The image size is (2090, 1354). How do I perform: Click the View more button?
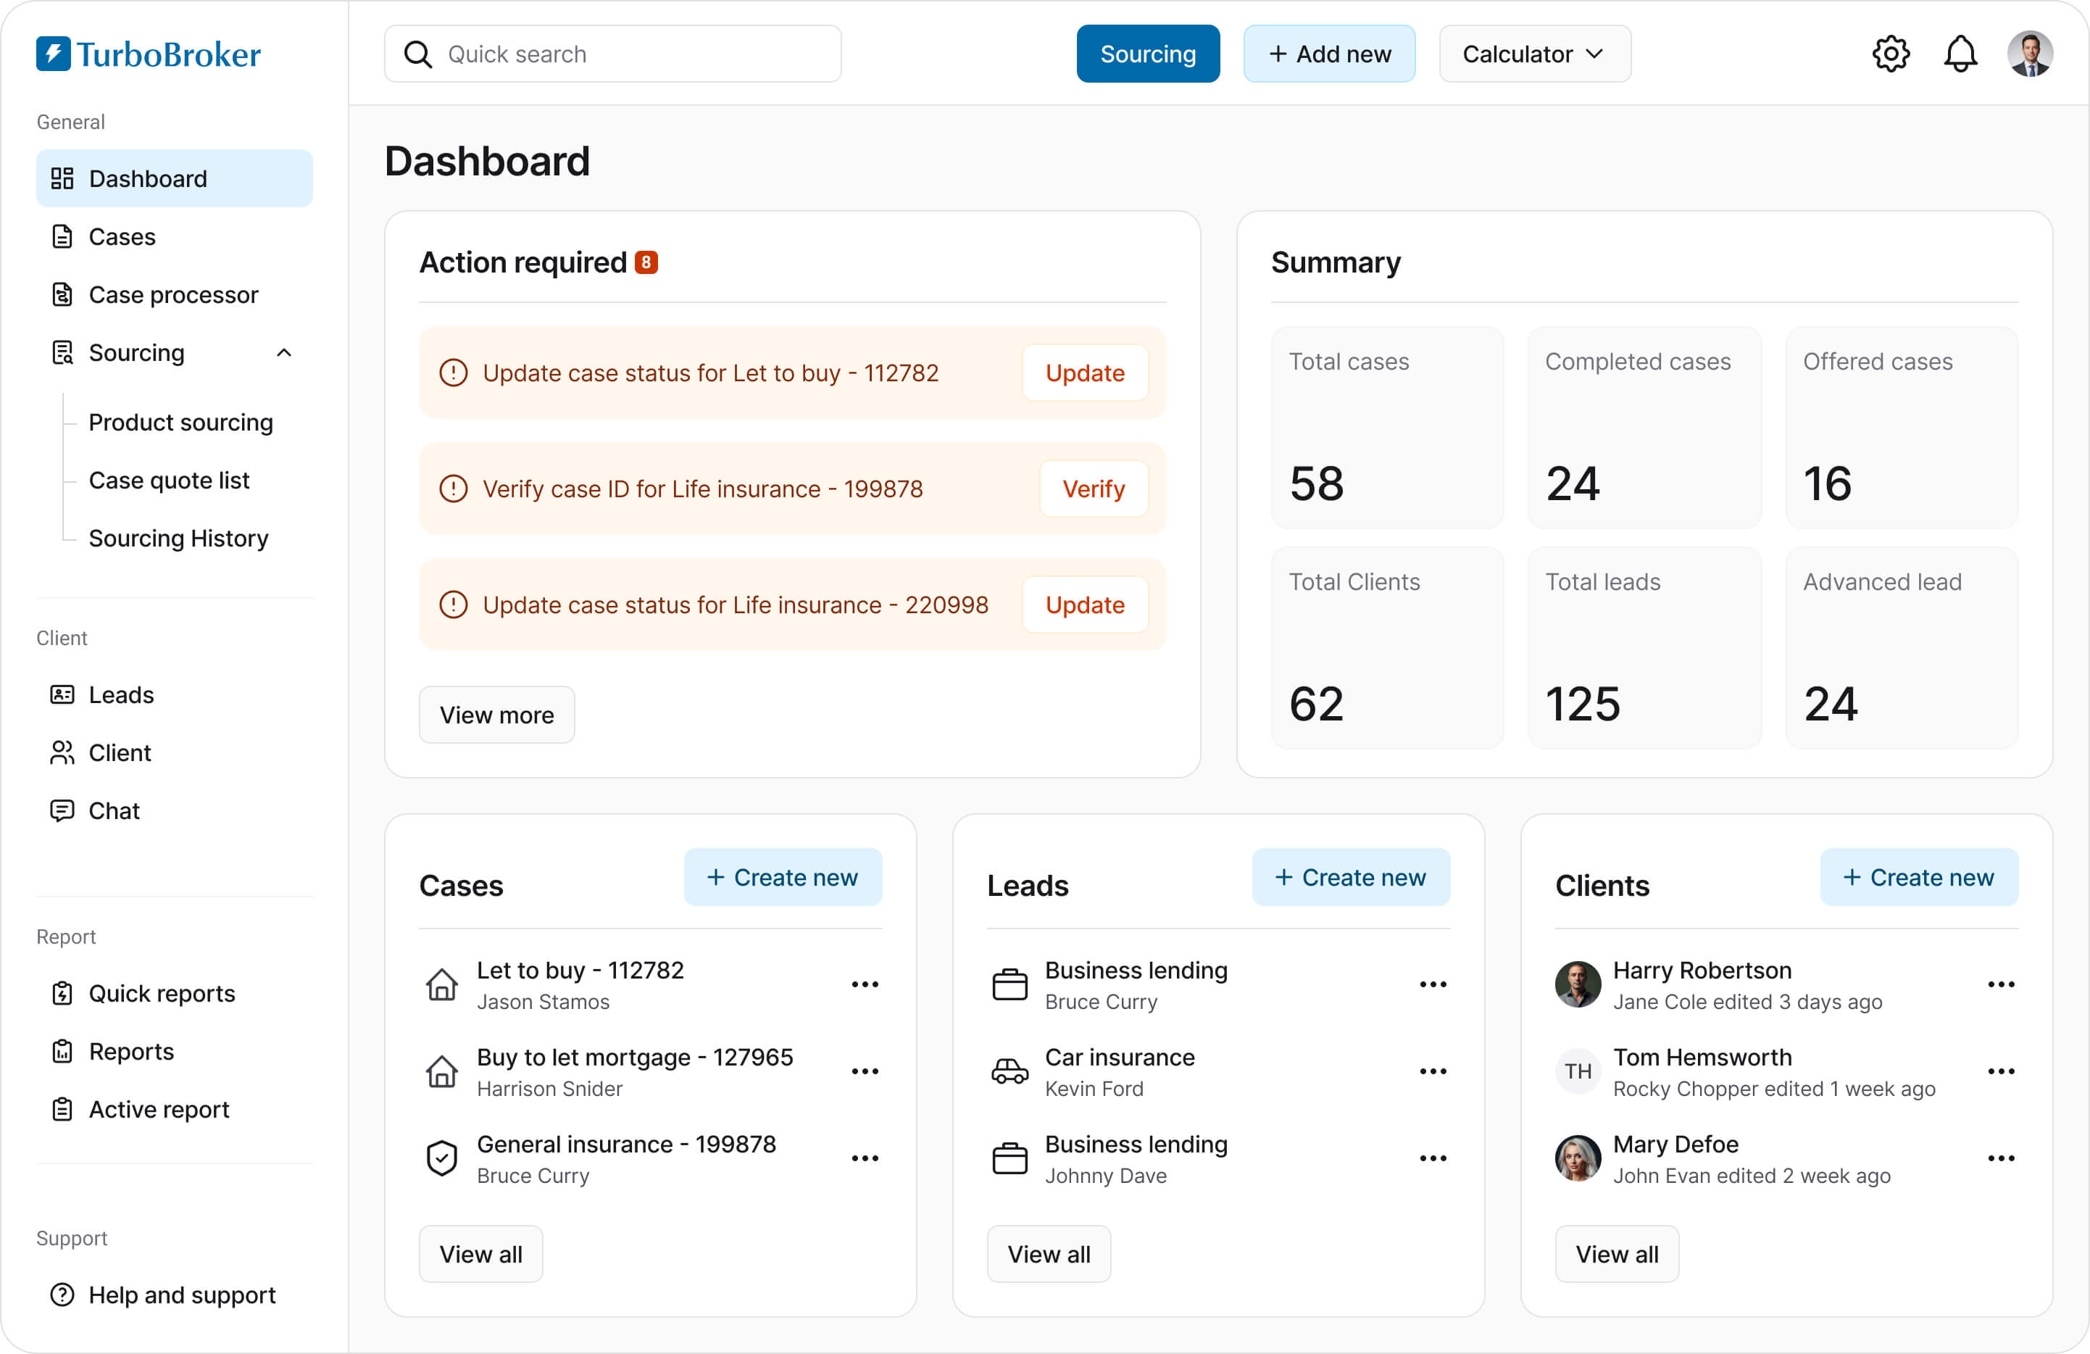point(497,715)
